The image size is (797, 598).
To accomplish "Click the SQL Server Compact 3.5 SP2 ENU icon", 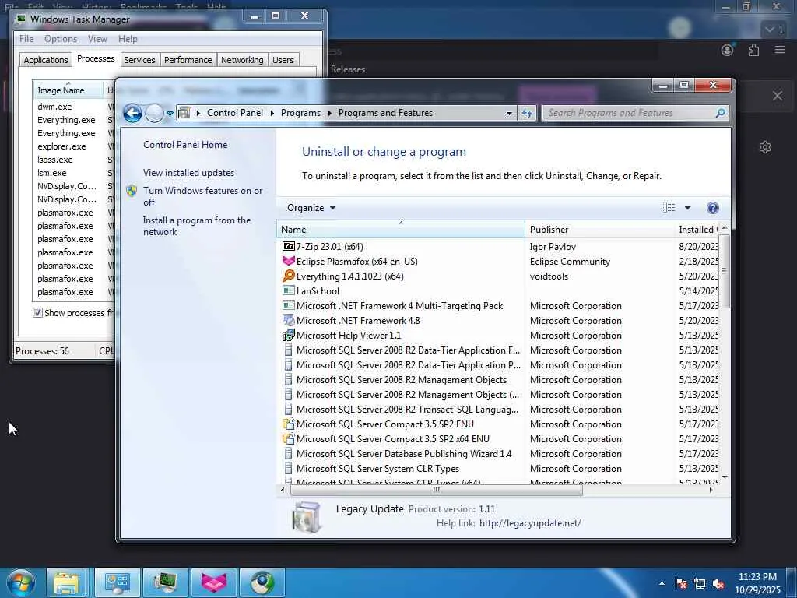I will (x=288, y=424).
